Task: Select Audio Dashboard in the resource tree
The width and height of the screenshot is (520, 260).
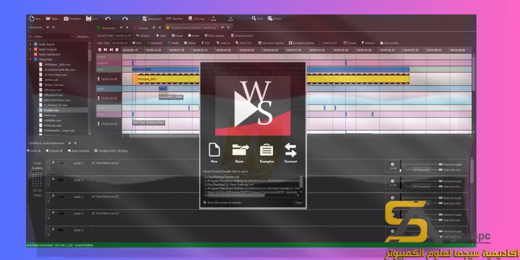Action: click(49, 54)
